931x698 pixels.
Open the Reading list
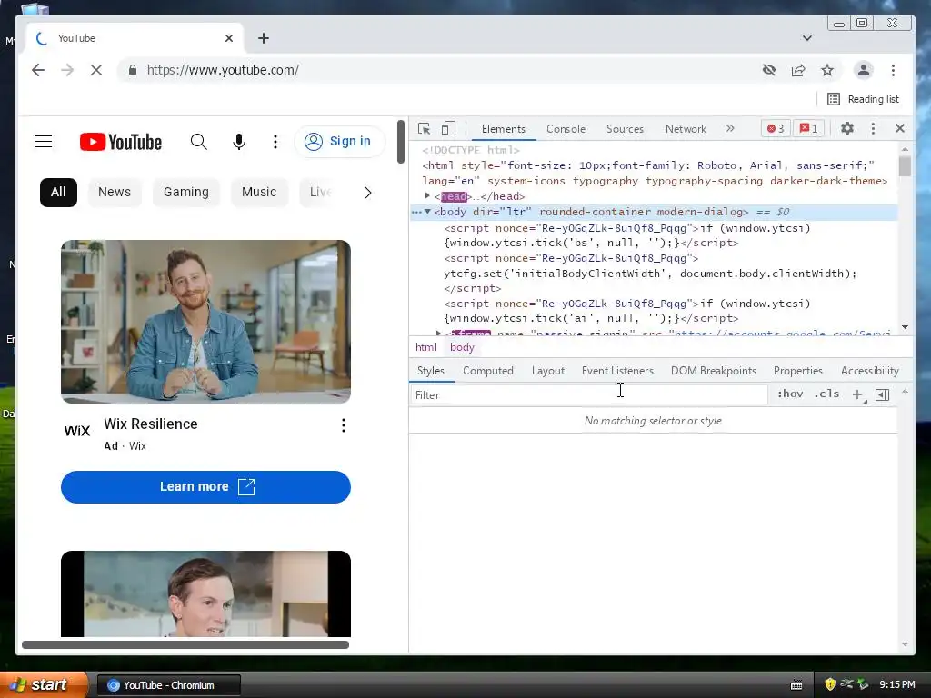point(864,99)
